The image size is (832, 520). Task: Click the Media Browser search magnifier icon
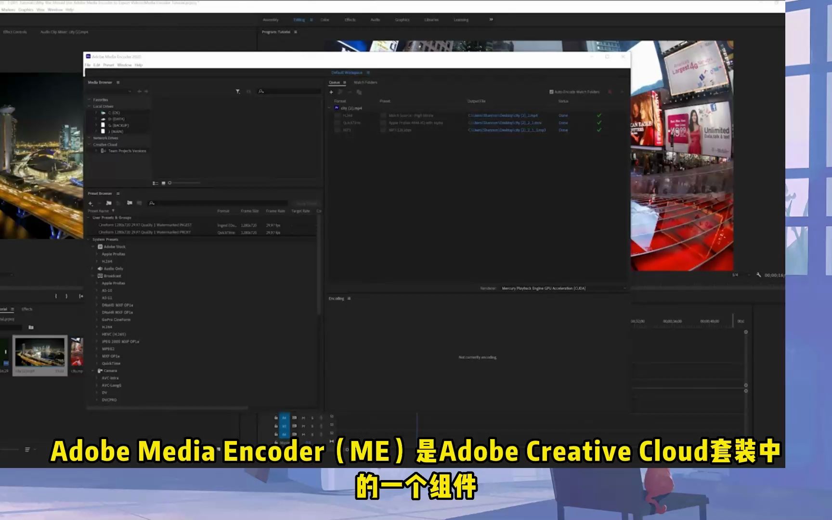pyautogui.click(x=261, y=91)
